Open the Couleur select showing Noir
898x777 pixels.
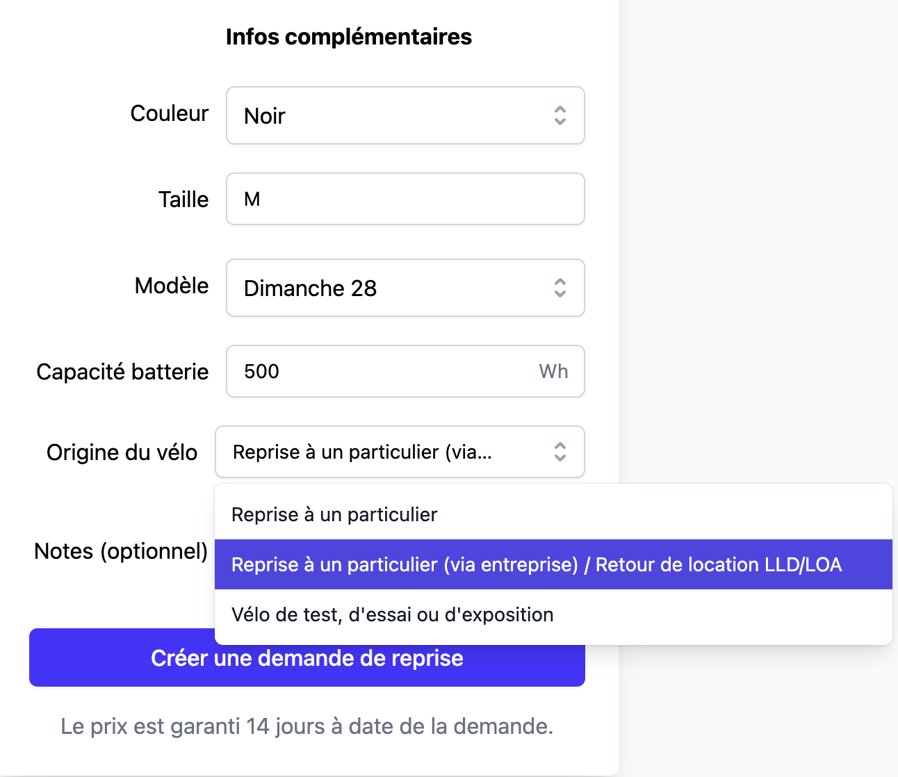click(389, 115)
